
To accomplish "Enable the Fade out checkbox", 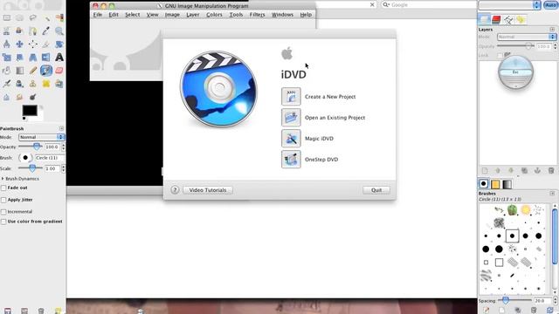I will coord(3,188).
